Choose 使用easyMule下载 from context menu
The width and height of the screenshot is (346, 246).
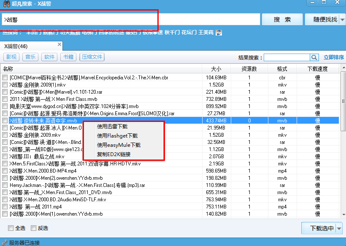coord(119,145)
